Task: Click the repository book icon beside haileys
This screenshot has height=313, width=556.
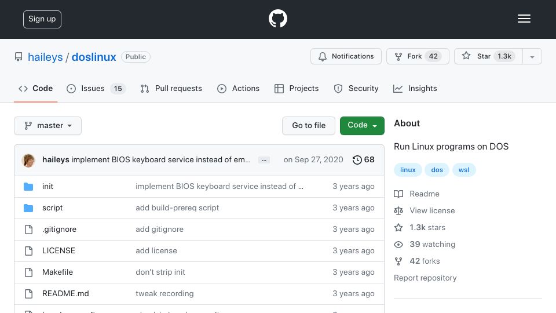Action: (x=19, y=57)
